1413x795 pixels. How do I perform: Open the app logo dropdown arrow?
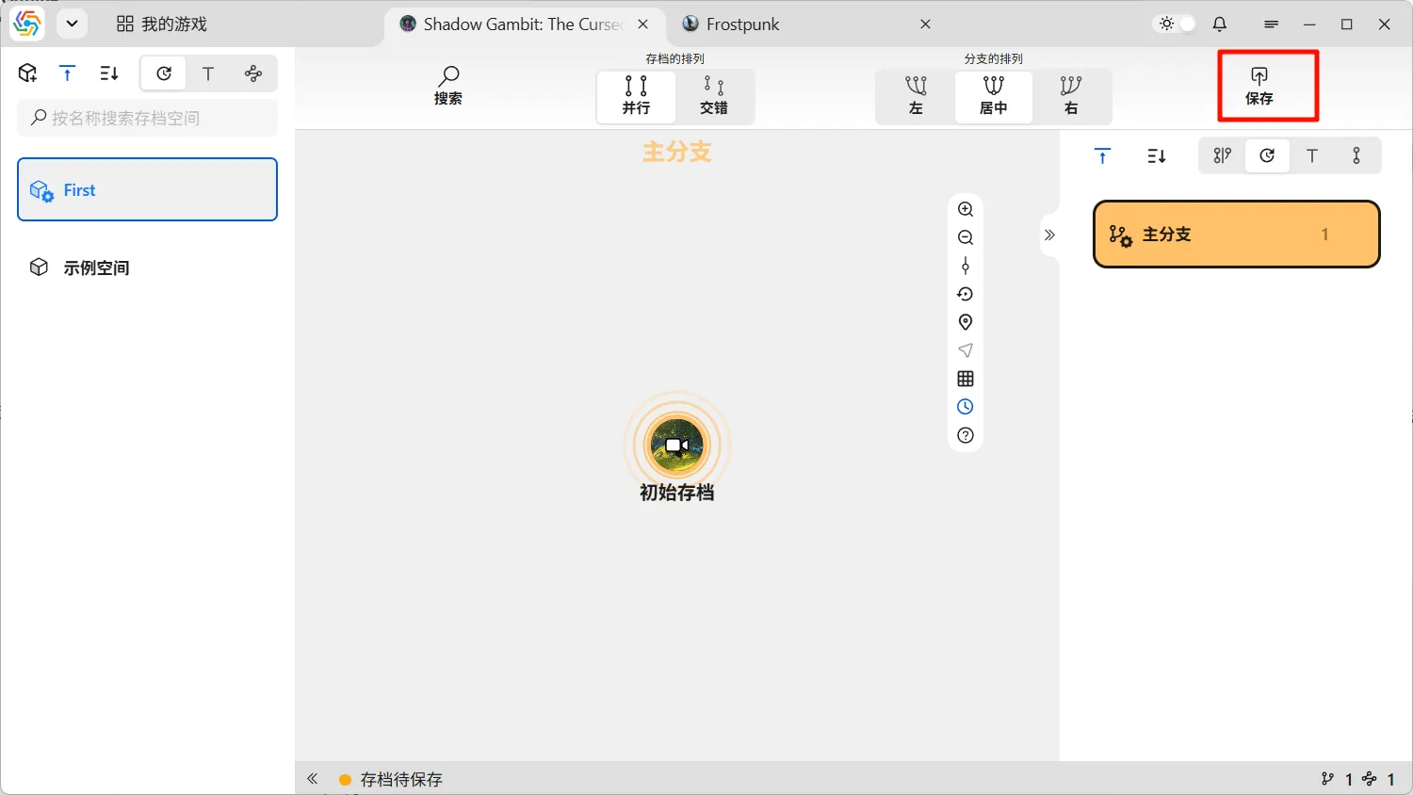click(x=72, y=24)
